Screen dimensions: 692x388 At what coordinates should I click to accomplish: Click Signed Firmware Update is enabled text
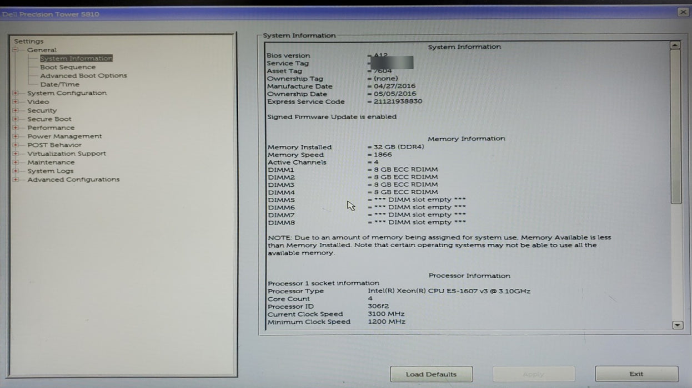click(332, 117)
